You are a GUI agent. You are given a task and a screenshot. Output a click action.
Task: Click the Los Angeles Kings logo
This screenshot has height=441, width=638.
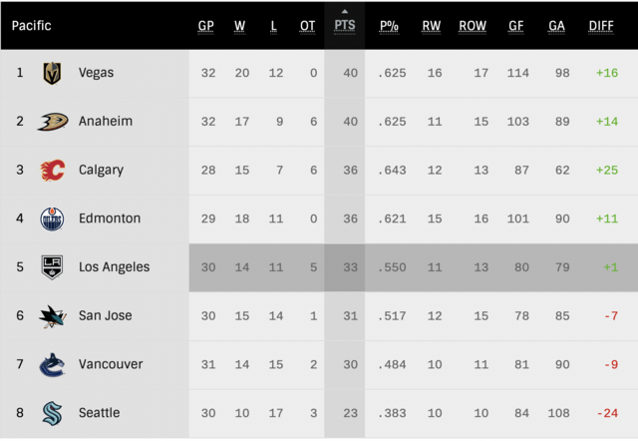coord(52,267)
